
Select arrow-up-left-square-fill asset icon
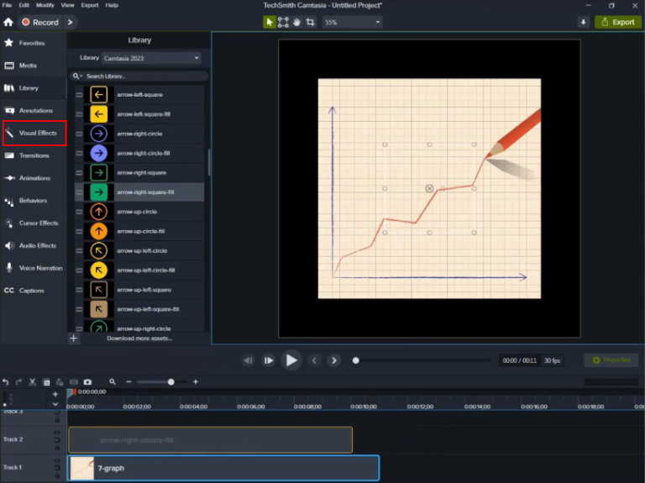(99, 309)
